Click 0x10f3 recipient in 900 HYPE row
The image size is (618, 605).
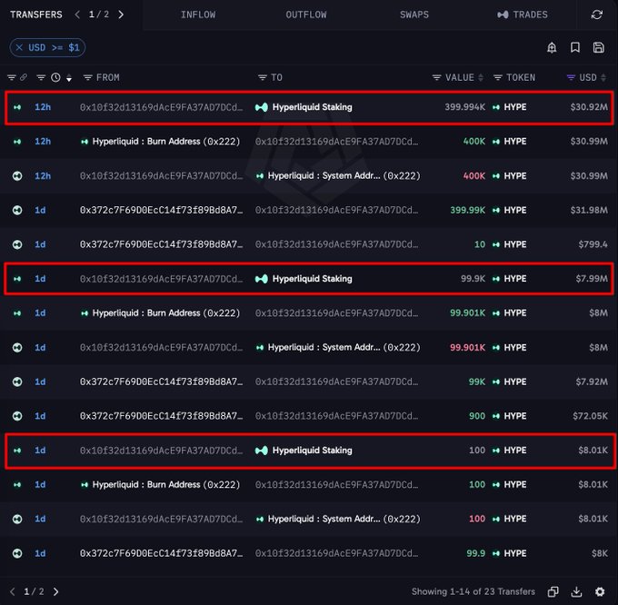click(336, 416)
